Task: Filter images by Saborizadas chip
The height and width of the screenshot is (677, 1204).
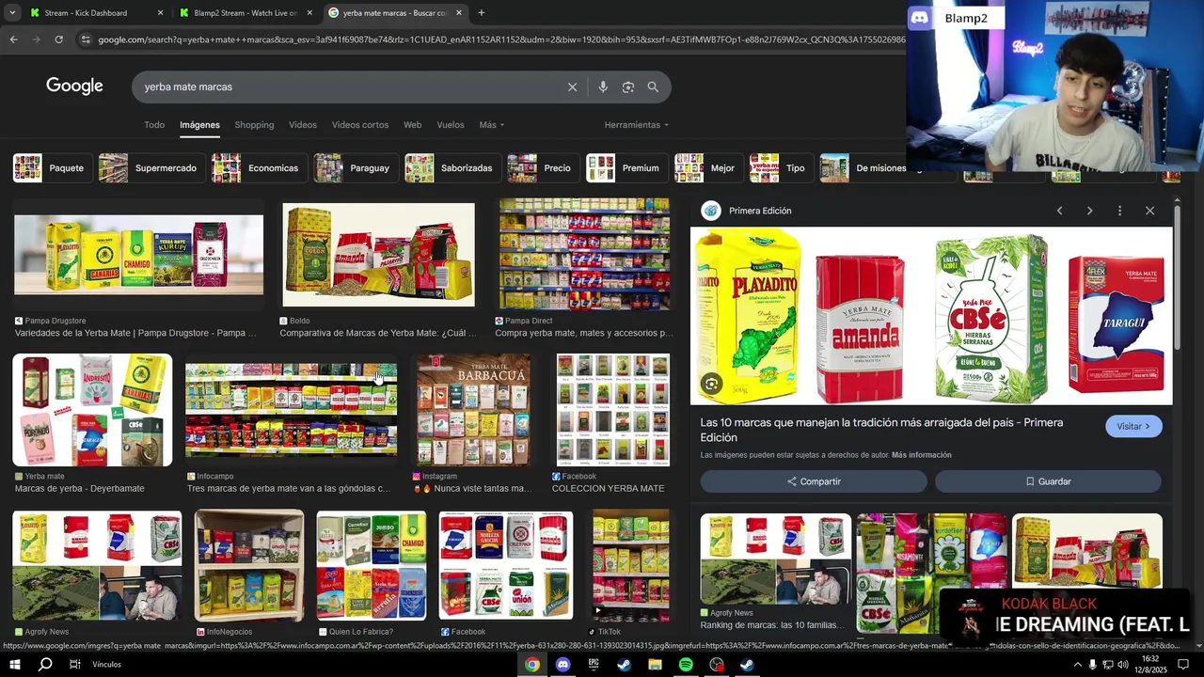Action: 452,168
